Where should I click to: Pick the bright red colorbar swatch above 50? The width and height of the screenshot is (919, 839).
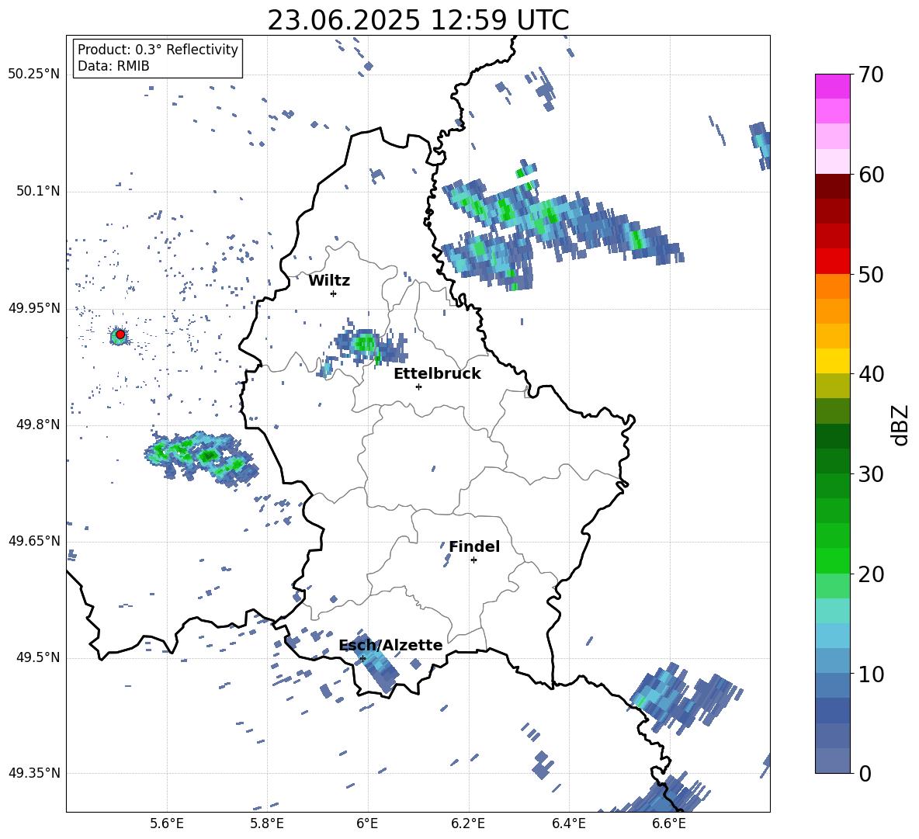[x=832, y=262]
